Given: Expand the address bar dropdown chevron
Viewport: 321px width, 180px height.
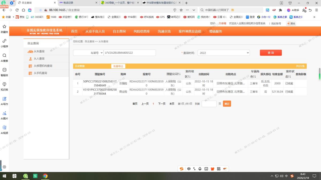Looking at the screenshot, I should click(194, 10).
